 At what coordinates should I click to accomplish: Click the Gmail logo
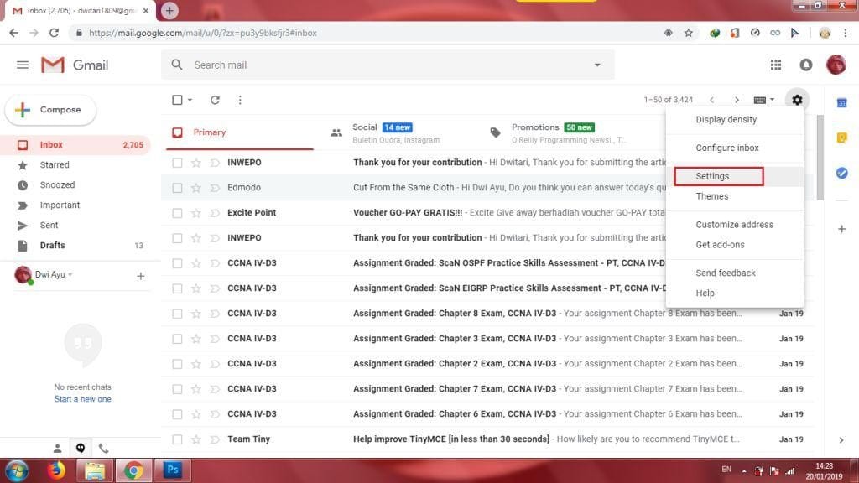pyautogui.click(x=75, y=65)
